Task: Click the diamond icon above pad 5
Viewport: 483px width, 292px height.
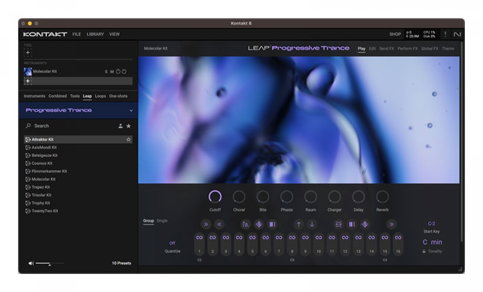Action: pos(259,224)
